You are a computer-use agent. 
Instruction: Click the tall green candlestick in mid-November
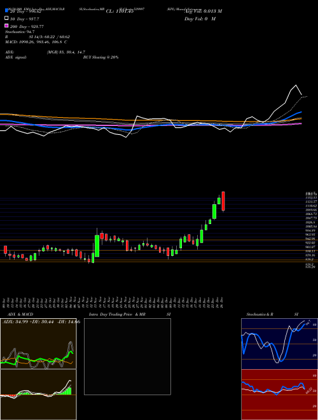(x=97, y=246)
